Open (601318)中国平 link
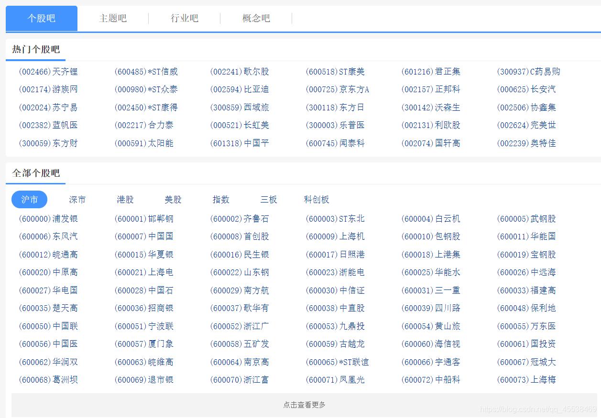601x418 pixels. coord(240,143)
